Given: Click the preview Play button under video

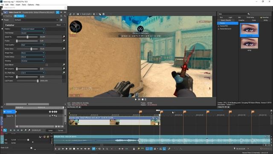Looking at the screenshot, I should 136,99.
